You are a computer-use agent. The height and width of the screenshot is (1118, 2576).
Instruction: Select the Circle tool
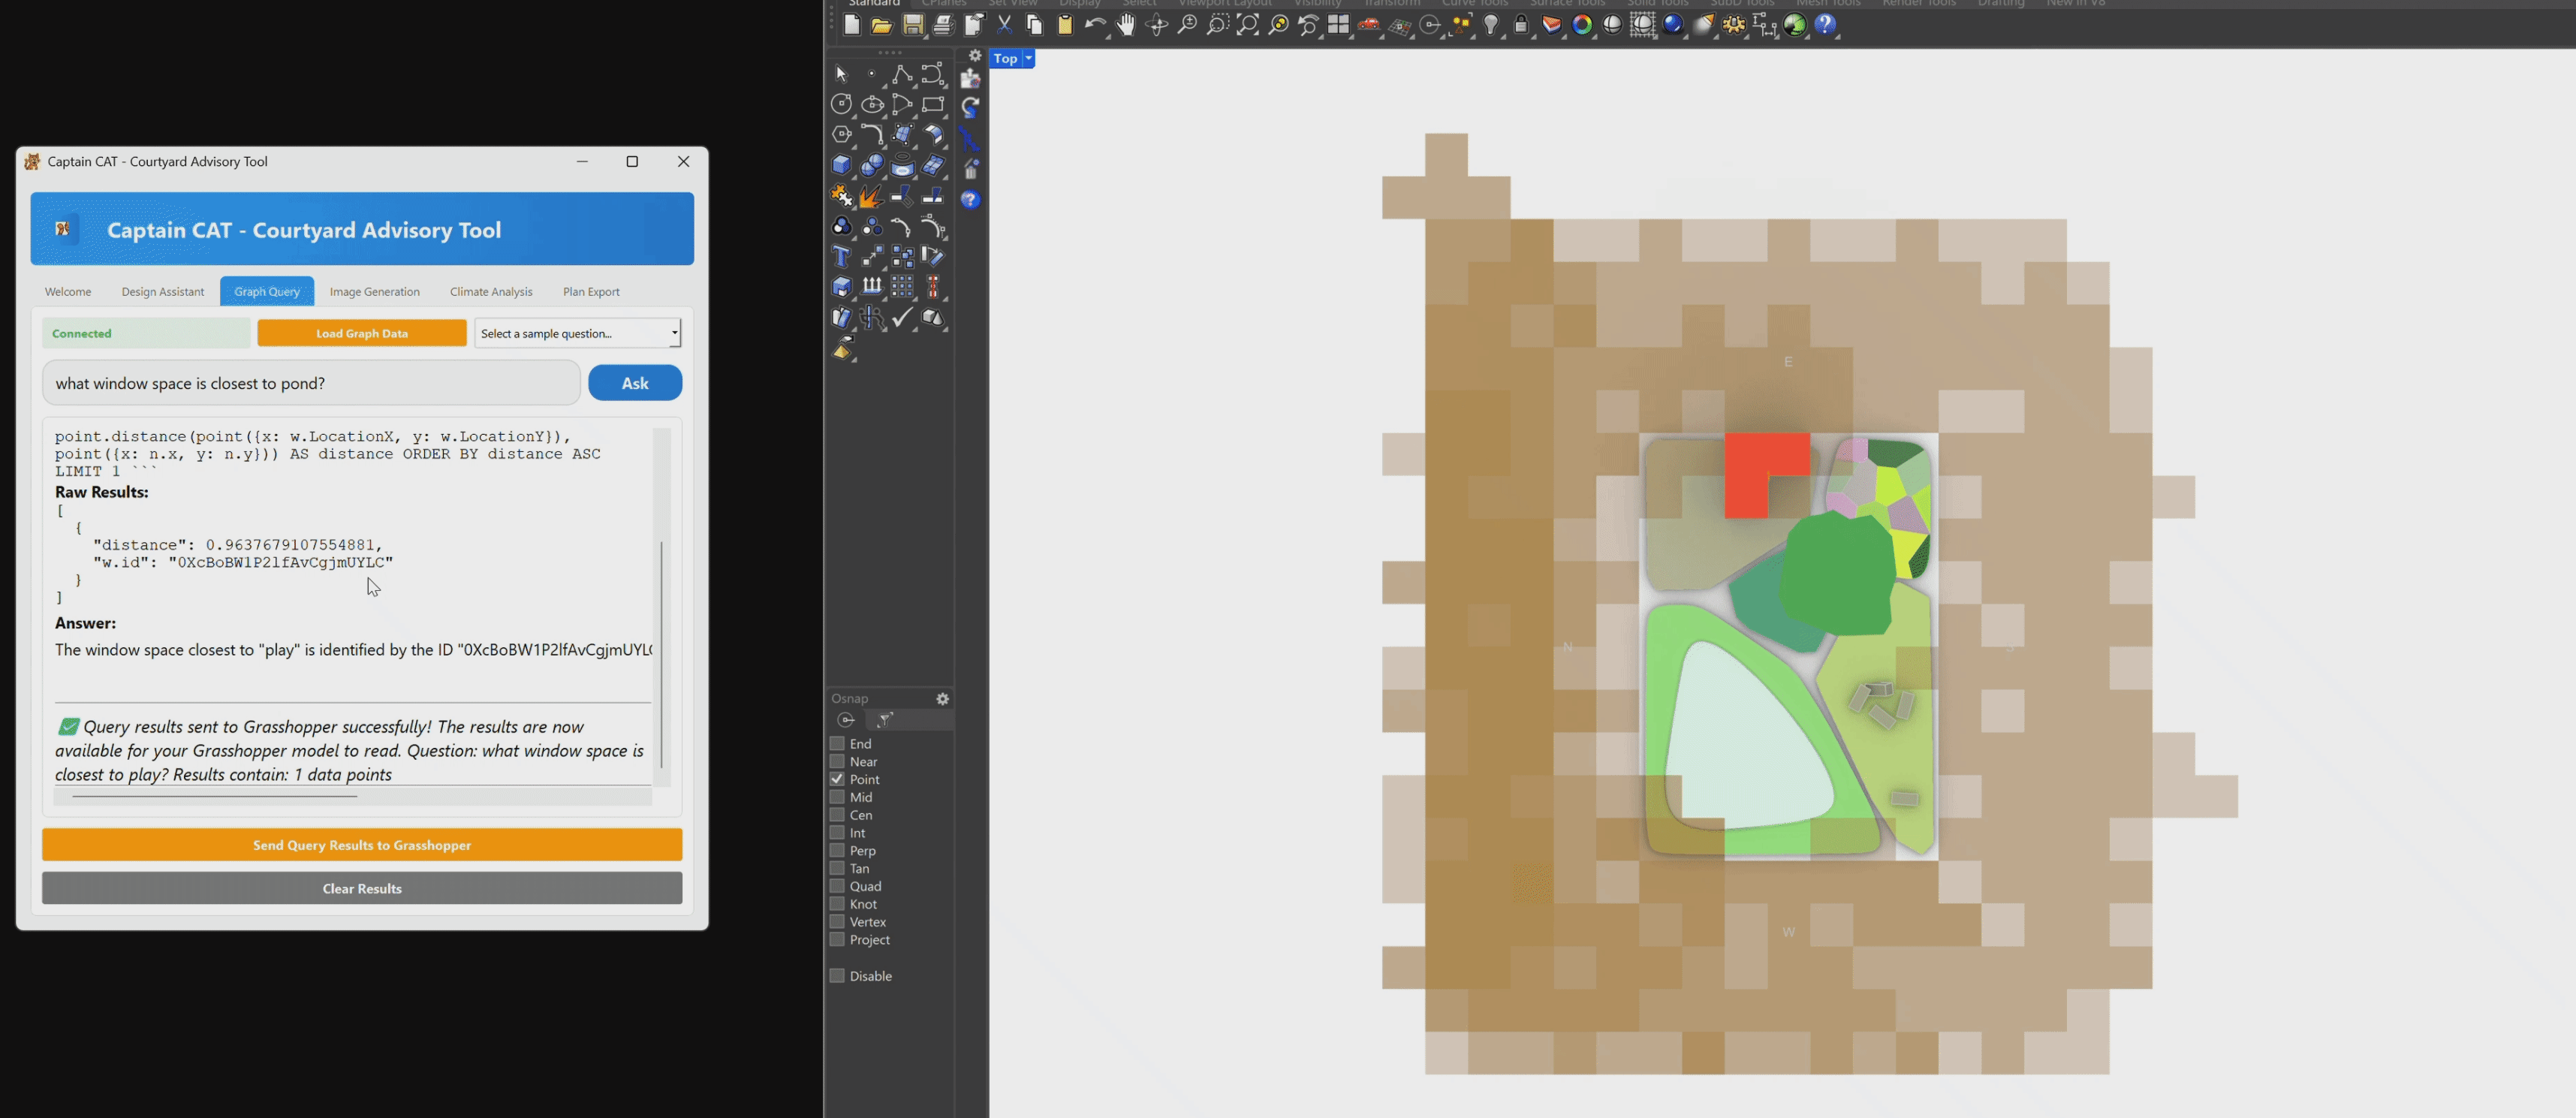[x=842, y=105]
